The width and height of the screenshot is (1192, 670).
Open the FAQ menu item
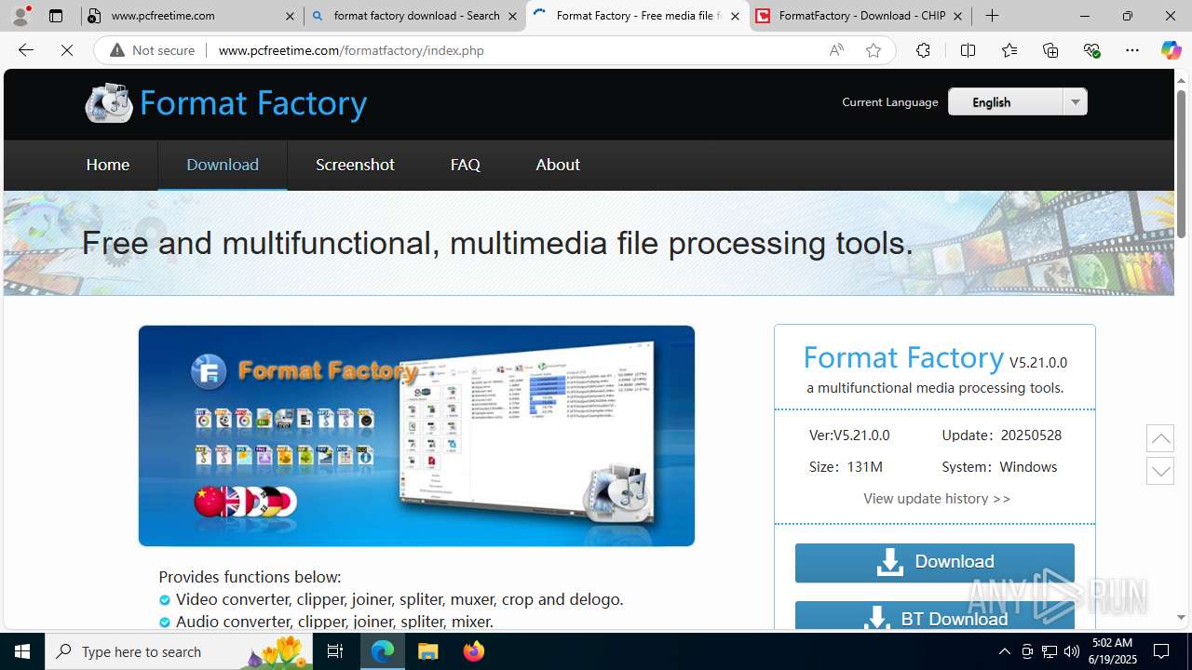coord(465,165)
